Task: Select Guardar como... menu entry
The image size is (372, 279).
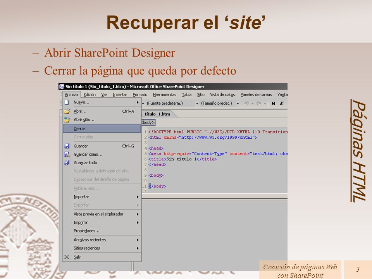Action: point(102,154)
